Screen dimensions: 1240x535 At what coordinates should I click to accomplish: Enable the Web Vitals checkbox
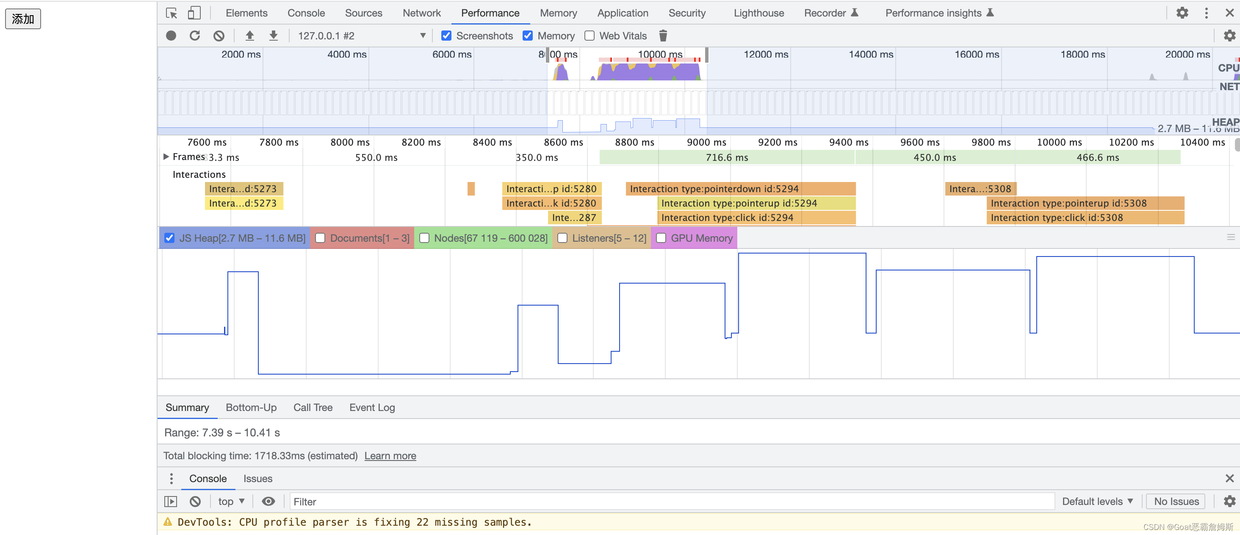tap(589, 36)
